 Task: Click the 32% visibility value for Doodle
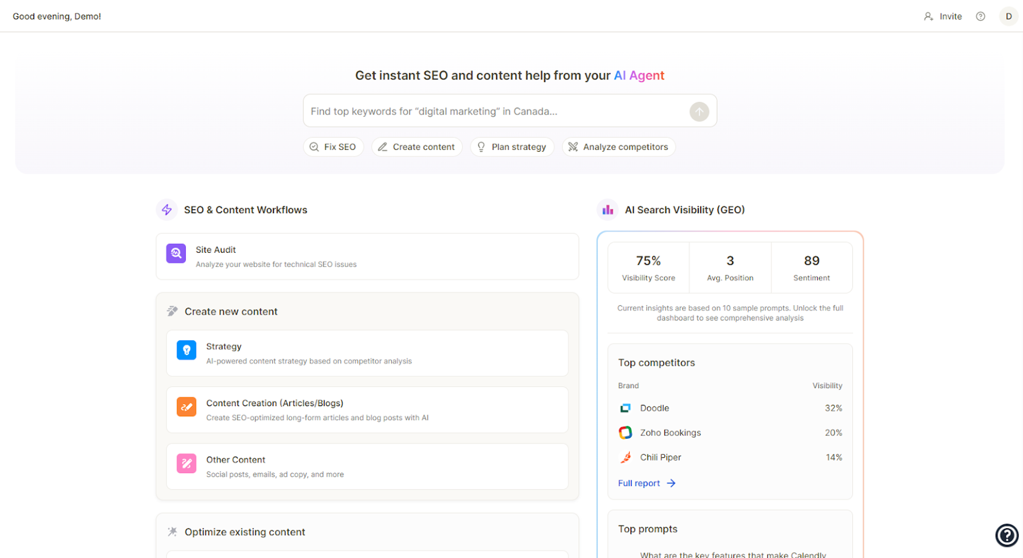[833, 408]
